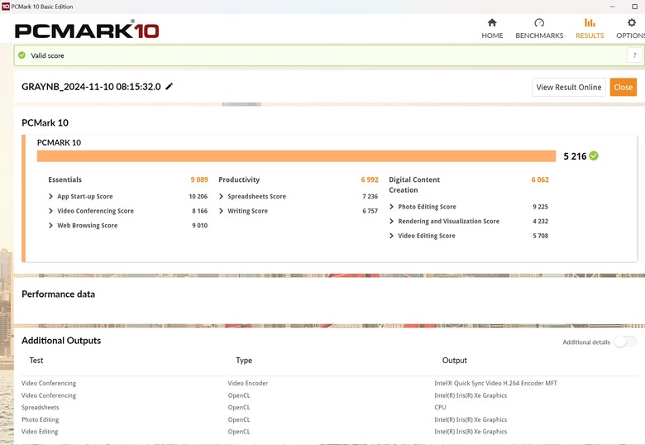Click the result name GRAYNB_2024-11-10 08:15:32.0
645x445 pixels.
pos(91,87)
